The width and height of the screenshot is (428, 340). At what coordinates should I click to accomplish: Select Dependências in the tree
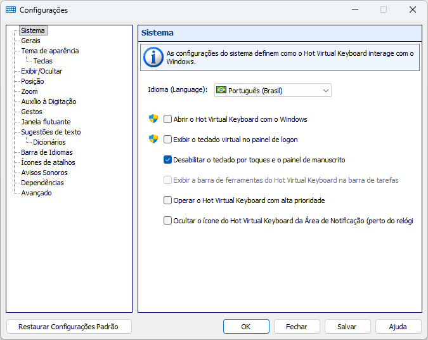click(x=42, y=183)
